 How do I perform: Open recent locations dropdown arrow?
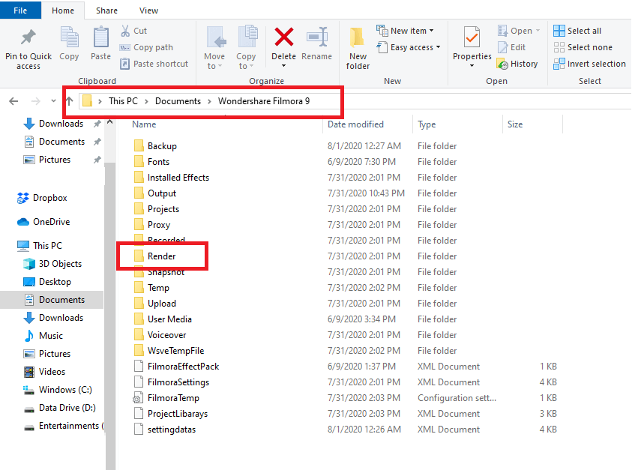click(53, 100)
